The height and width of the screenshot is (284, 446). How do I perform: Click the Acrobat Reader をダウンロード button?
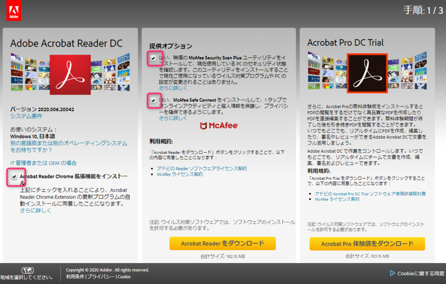tap(223, 243)
